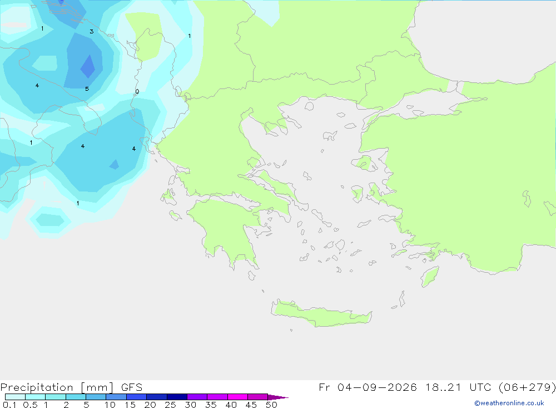Click the island of Rhodes on the map
Image resolution: width=556 pixels, height=408 pixels.
[x=430, y=276]
